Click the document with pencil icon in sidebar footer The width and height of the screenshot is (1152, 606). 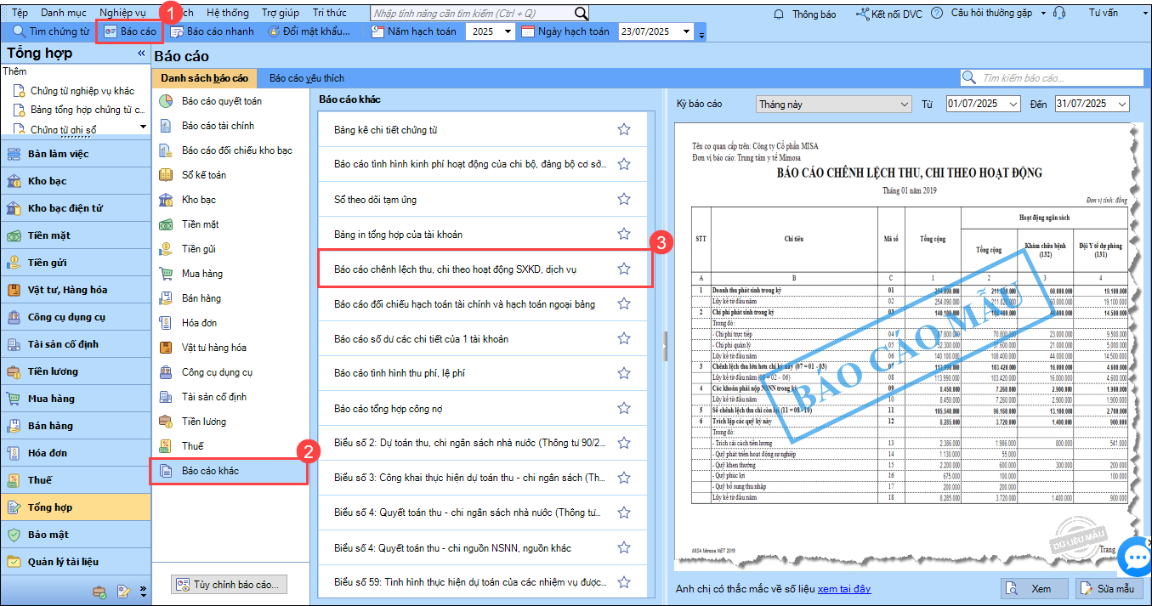click(123, 592)
